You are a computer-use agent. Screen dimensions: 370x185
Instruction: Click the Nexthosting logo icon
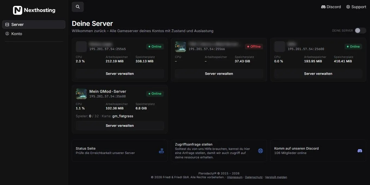pyautogui.click(x=18, y=10)
